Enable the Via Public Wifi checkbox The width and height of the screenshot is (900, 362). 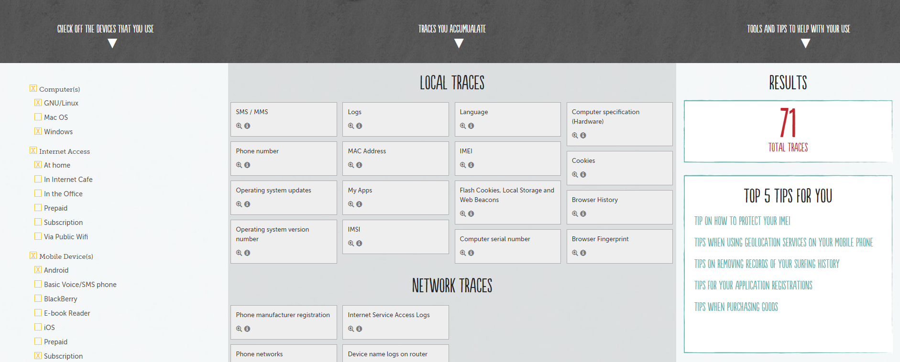(38, 236)
